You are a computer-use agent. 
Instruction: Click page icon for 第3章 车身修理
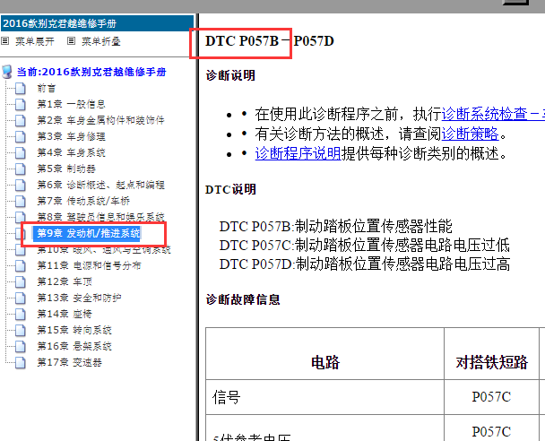pos(21,136)
